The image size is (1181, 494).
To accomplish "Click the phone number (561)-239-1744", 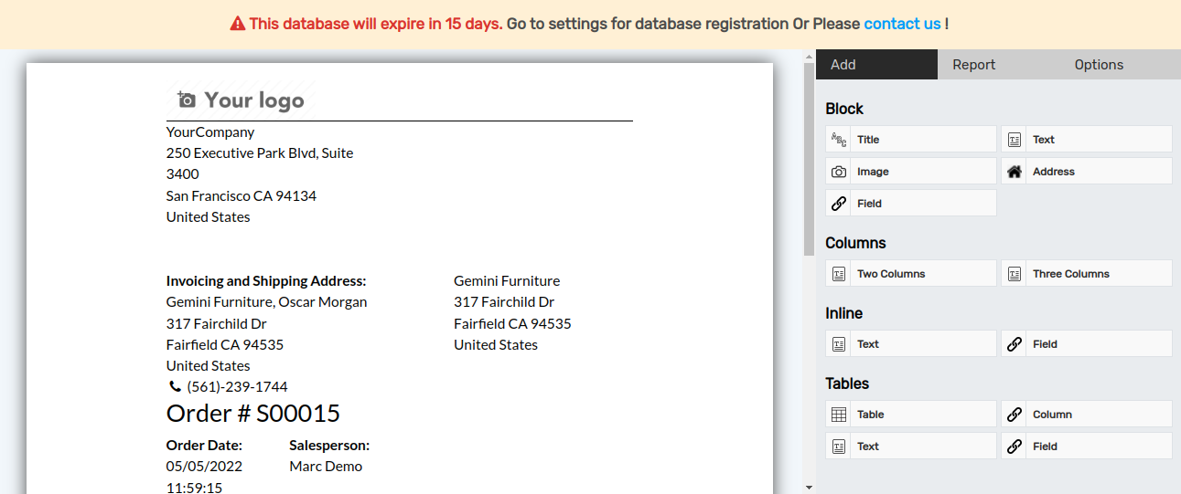I will point(237,387).
